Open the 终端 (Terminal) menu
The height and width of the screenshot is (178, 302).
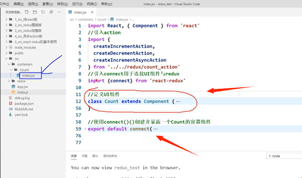[x=92, y=4]
